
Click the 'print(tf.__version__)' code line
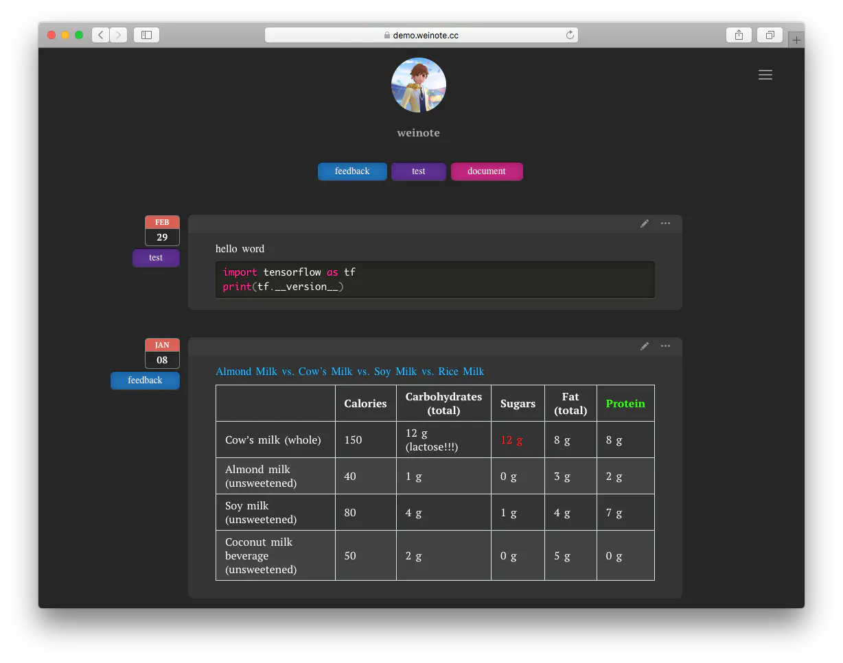(283, 287)
